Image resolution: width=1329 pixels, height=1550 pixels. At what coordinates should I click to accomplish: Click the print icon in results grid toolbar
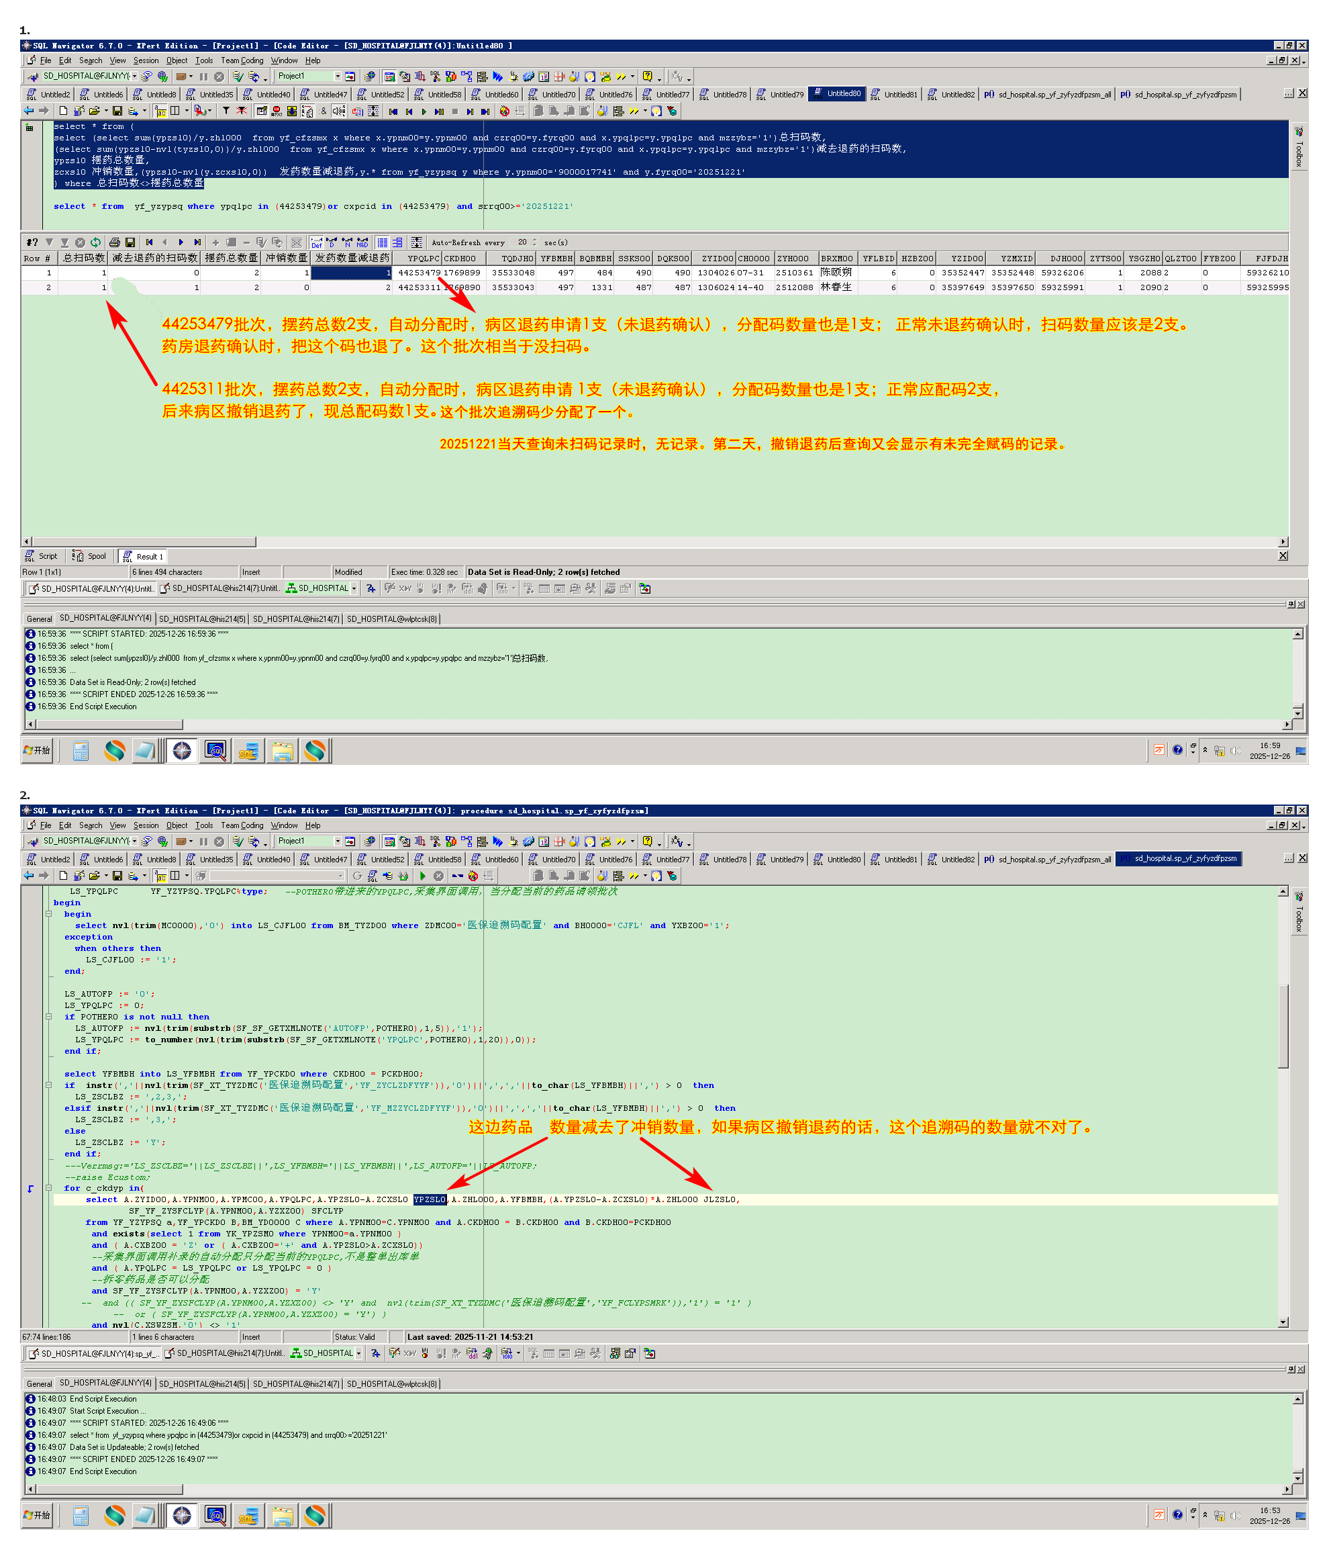(114, 242)
